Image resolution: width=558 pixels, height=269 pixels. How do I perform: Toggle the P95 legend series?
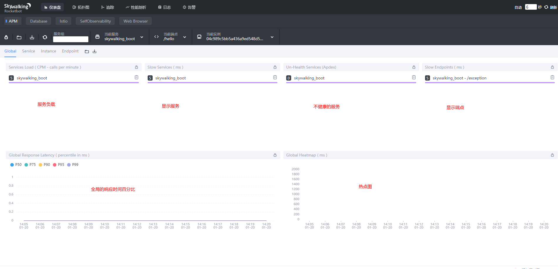coord(58,165)
